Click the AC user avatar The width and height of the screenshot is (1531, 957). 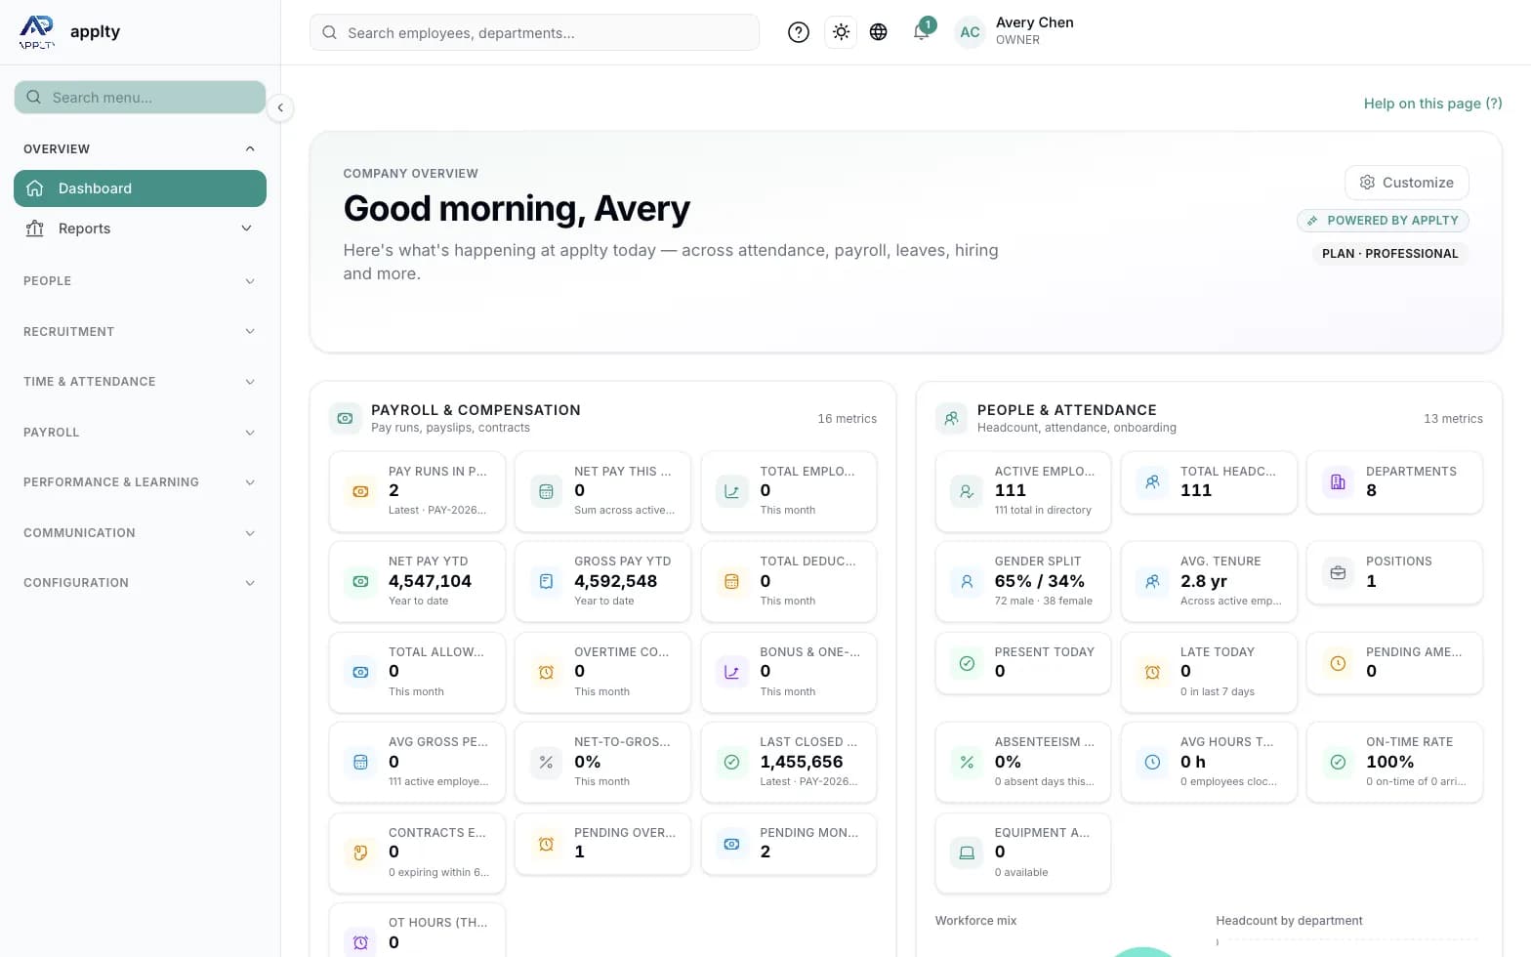coord(970,32)
